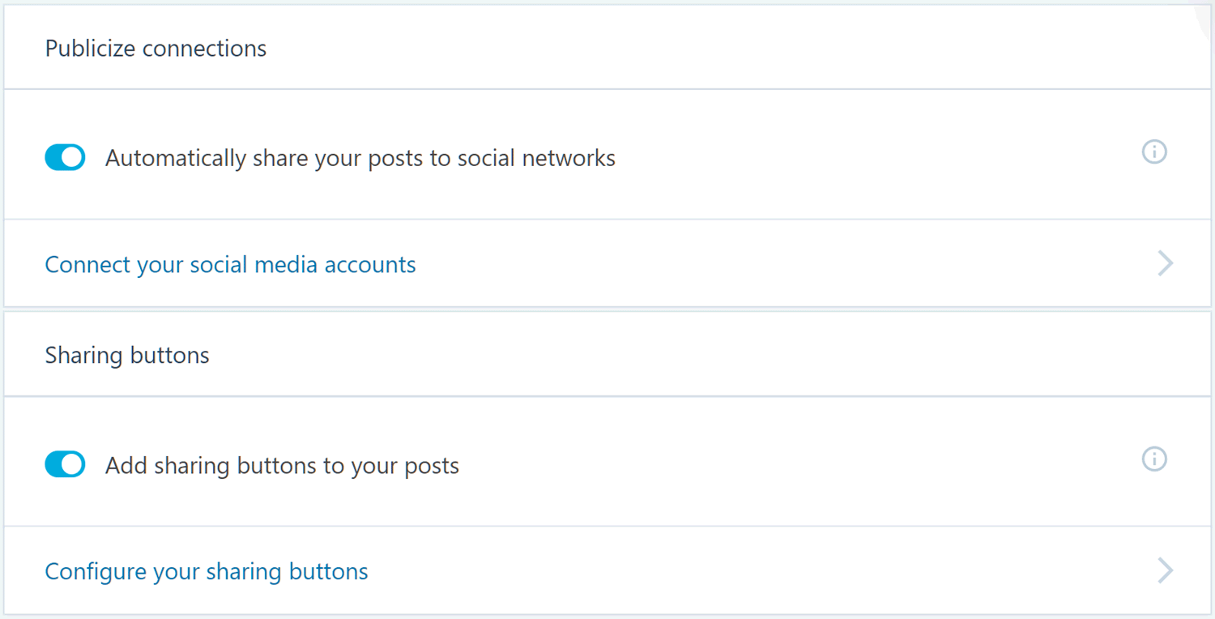Click white knob of sharing buttons toggle
This screenshot has width=1215, height=619.
[73, 465]
